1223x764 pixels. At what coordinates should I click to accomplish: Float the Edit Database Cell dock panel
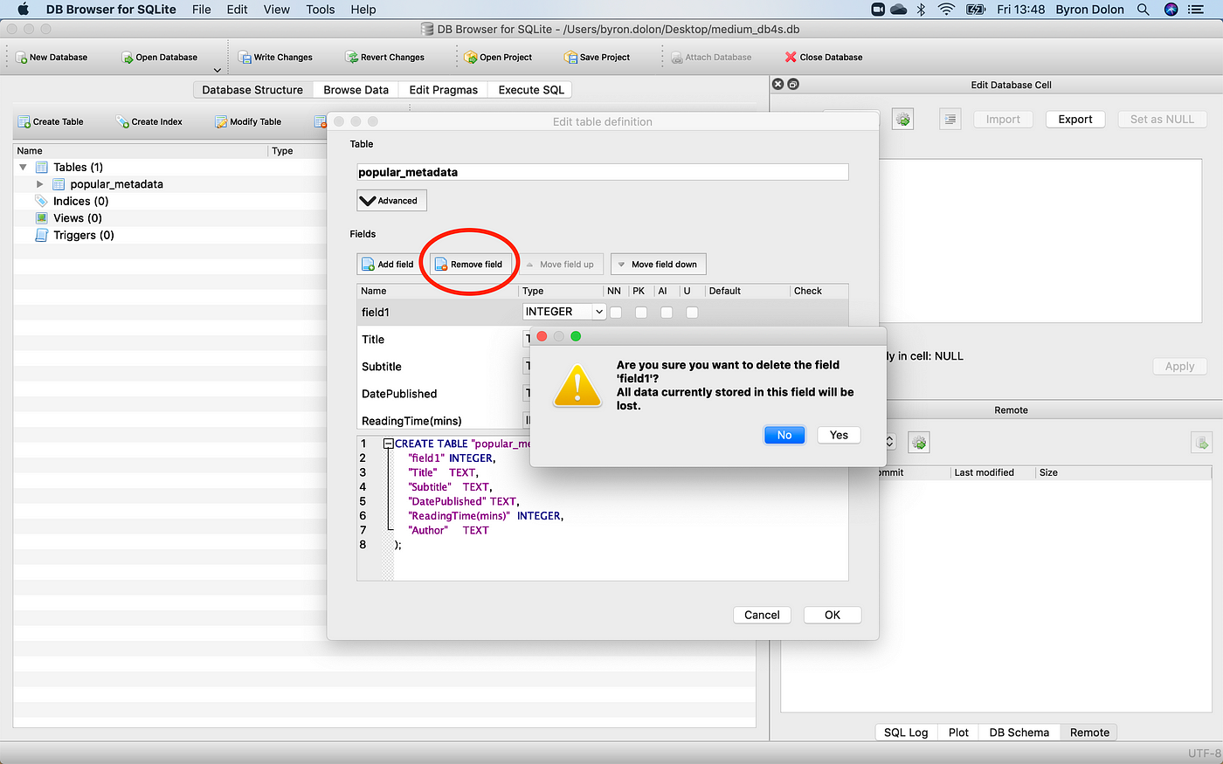[x=793, y=85]
